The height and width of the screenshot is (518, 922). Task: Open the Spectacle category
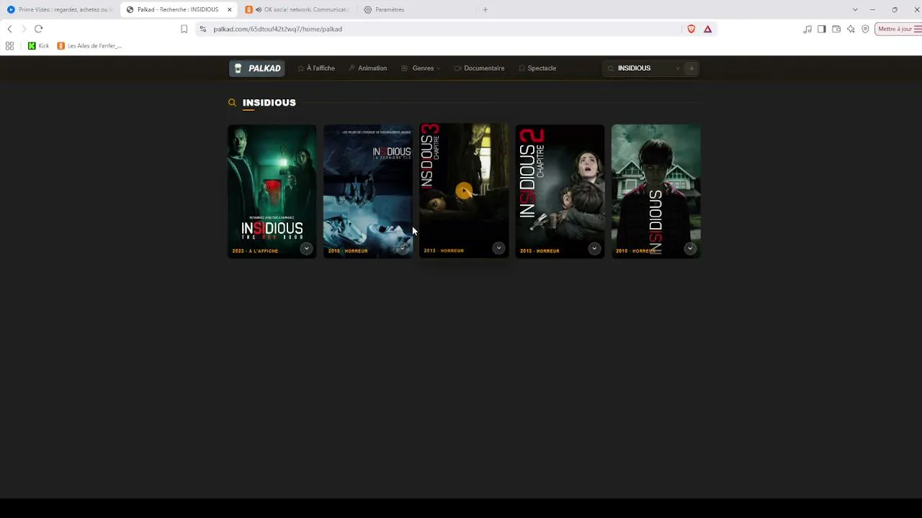537,68
